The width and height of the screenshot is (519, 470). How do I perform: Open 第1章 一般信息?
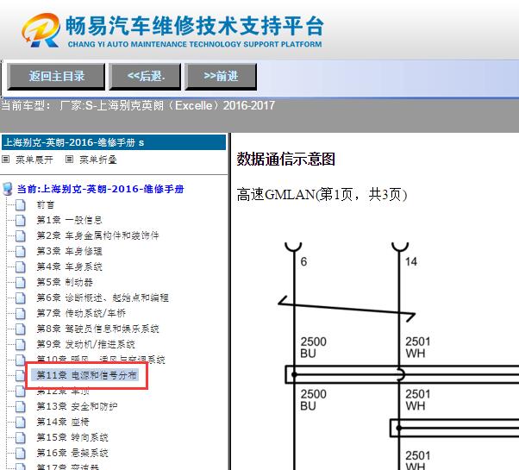click(x=69, y=220)
